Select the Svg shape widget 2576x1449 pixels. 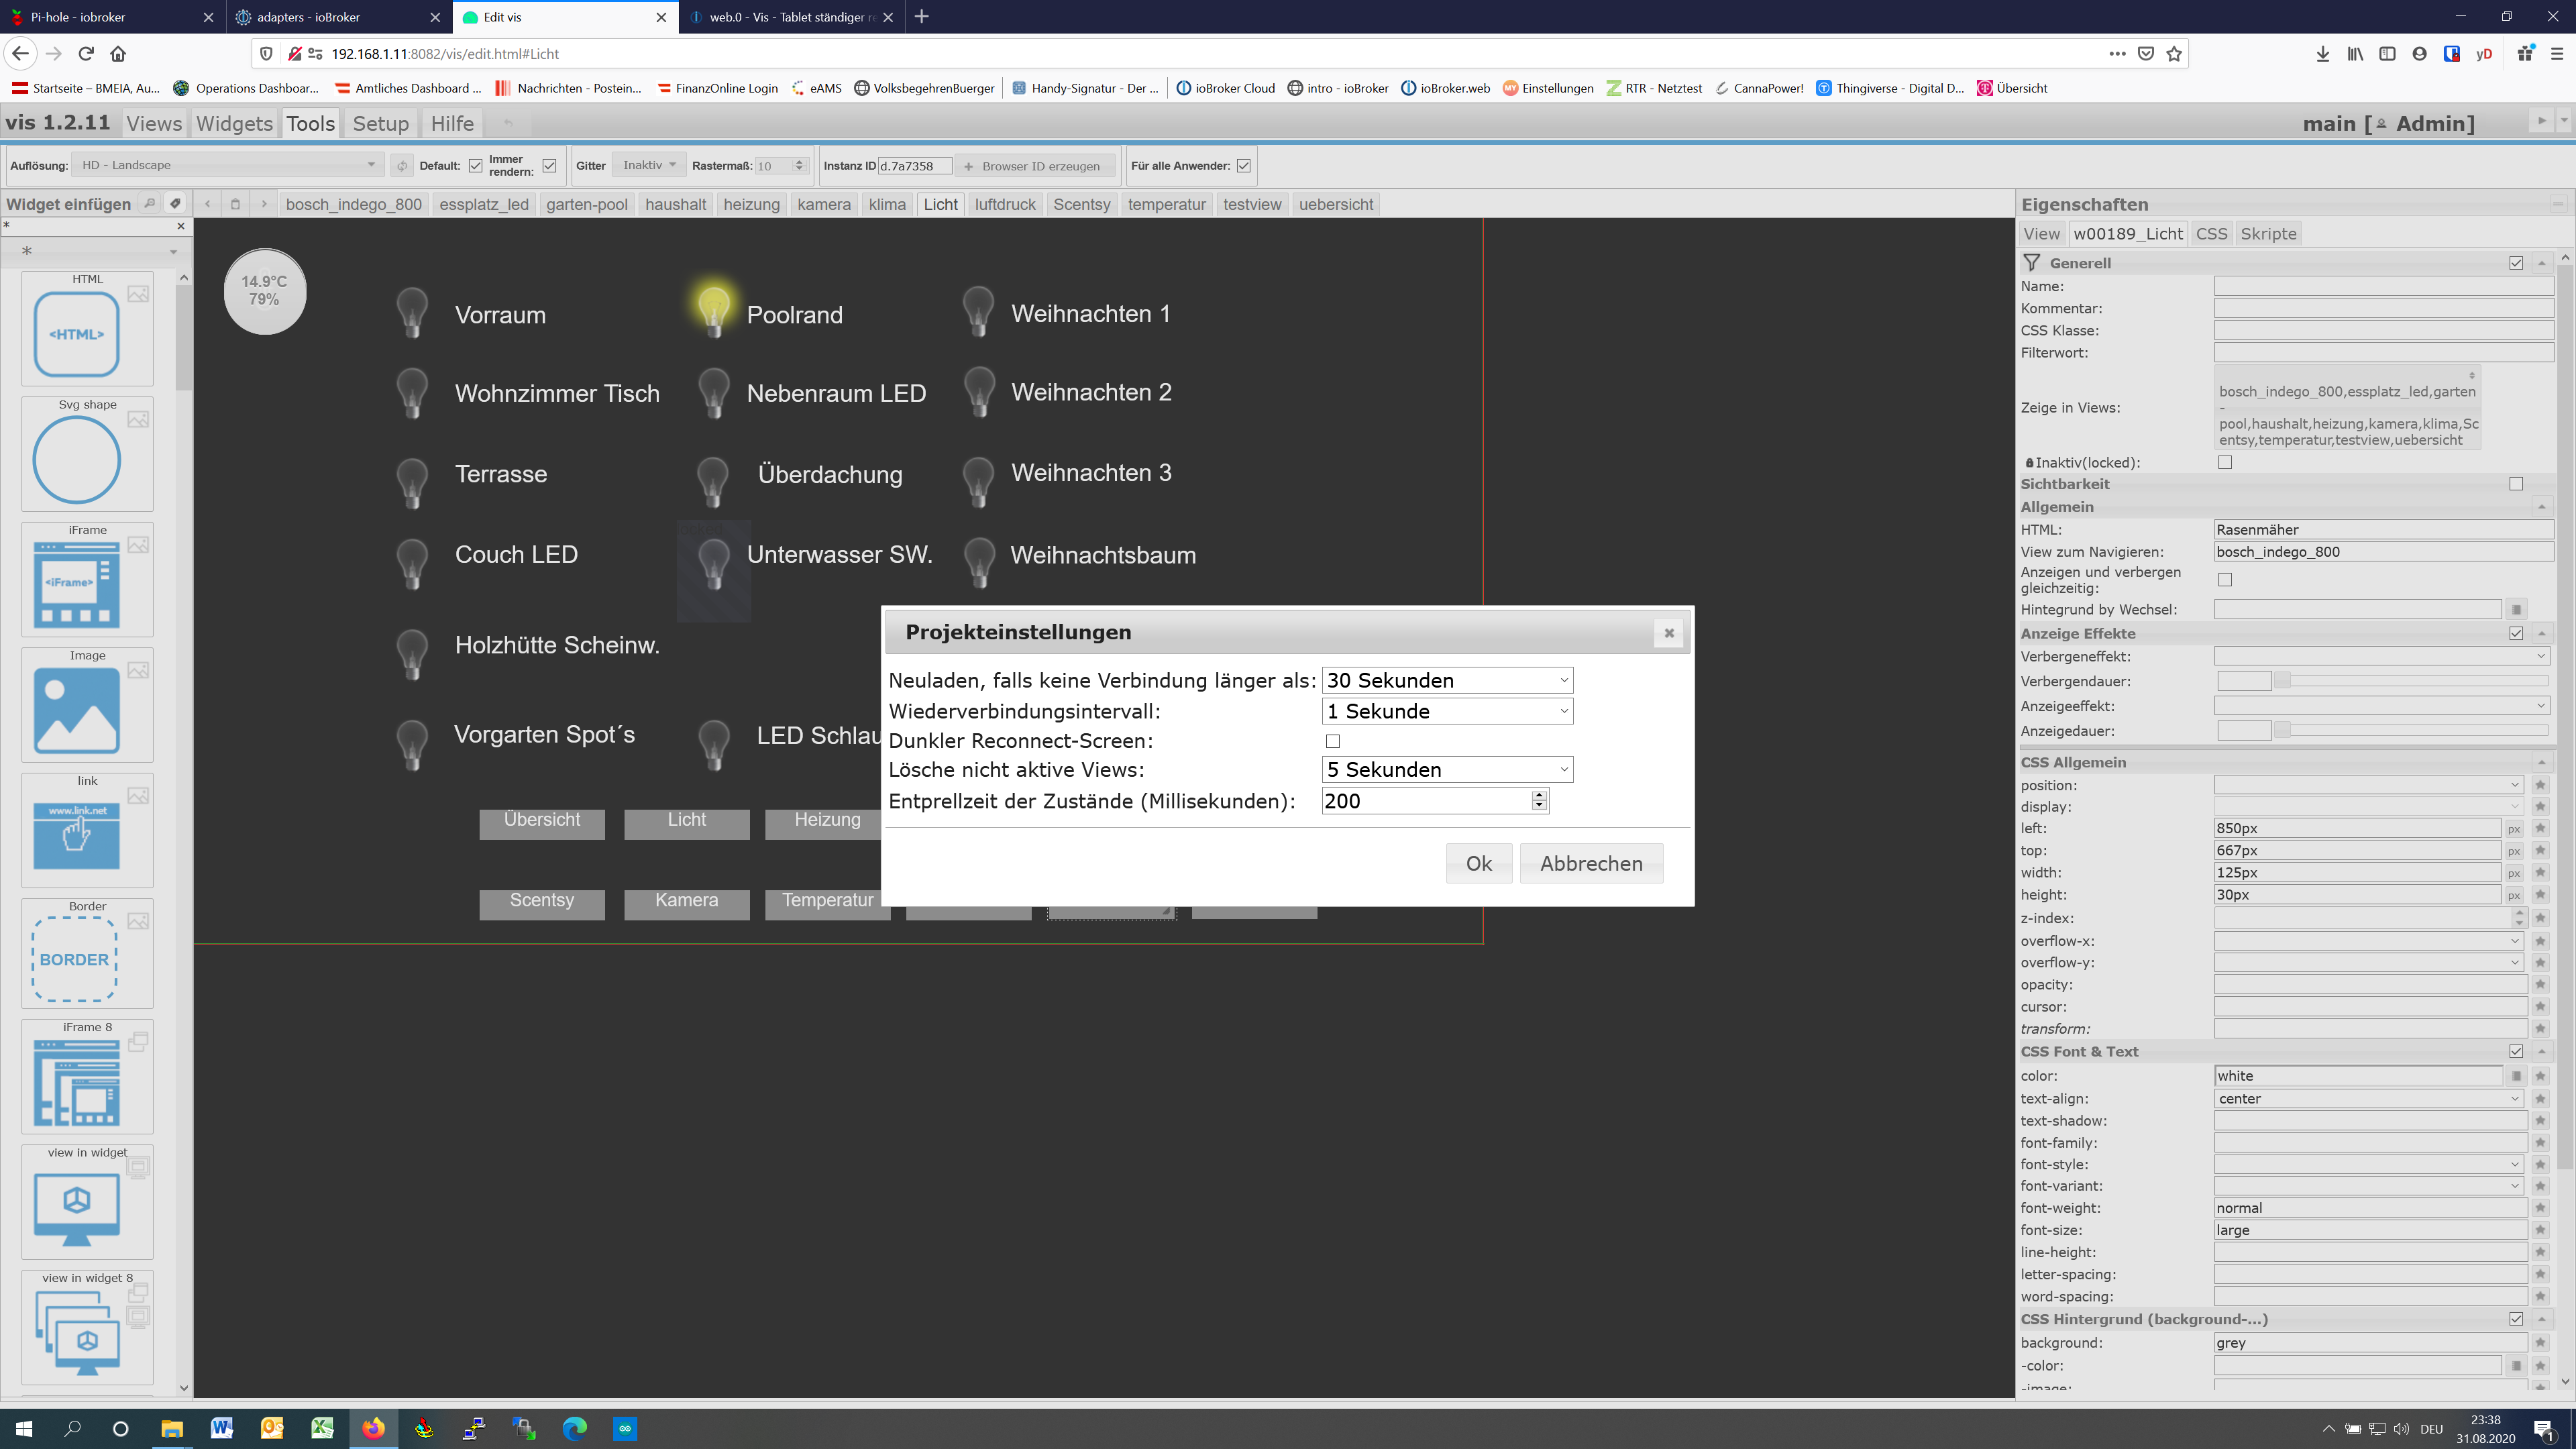click(76, 460)
